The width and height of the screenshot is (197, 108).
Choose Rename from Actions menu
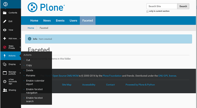(31, 76)
